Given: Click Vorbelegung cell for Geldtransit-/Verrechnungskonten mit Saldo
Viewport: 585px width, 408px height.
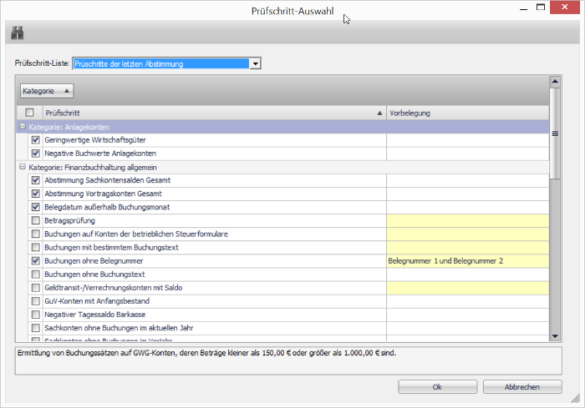Looking at the screenshot, I should click(467, 288).
